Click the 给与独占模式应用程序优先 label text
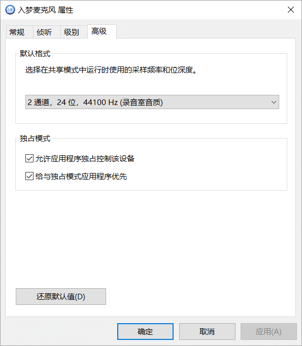Image resolution: width=302 pixels, height=346 pixels. (81, 177)
